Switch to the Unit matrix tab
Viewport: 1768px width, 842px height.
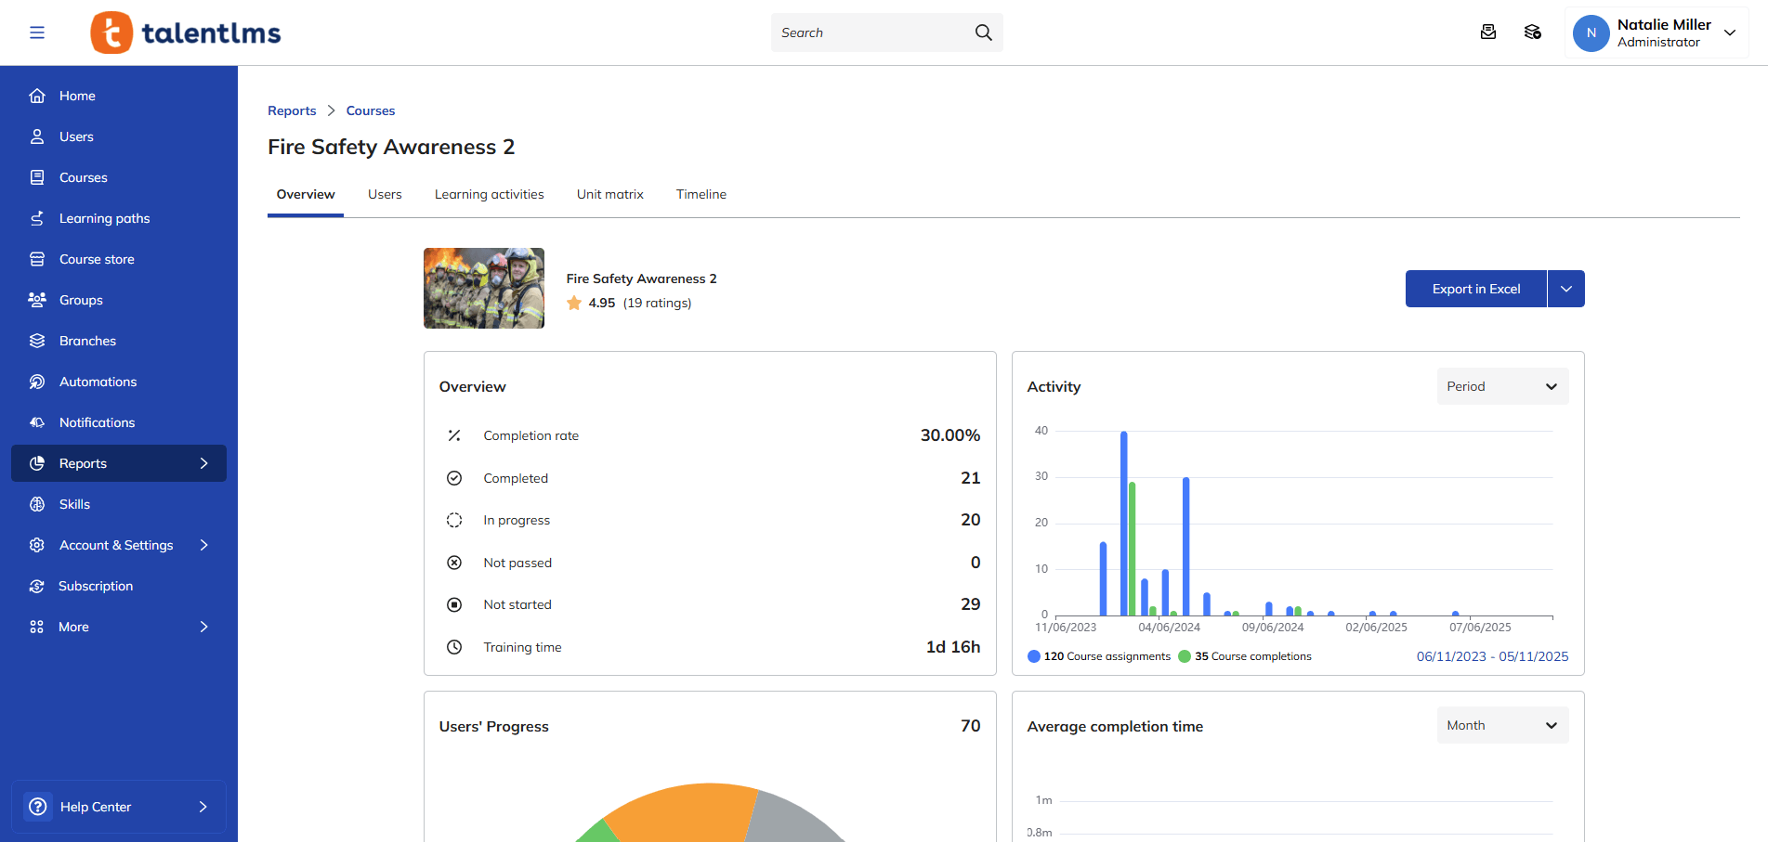(609, 194)
